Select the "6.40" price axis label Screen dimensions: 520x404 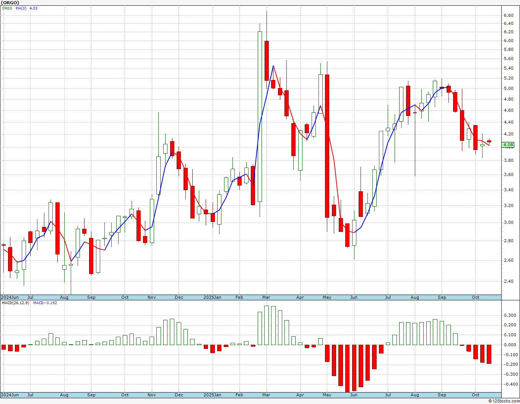coord(509,23)
